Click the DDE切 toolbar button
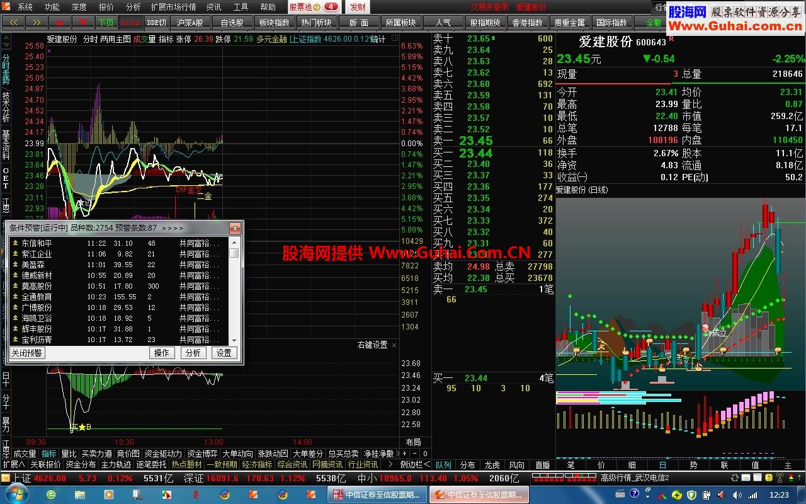The width and height of the screenshot is (806, 504). [x=157, y=22]
